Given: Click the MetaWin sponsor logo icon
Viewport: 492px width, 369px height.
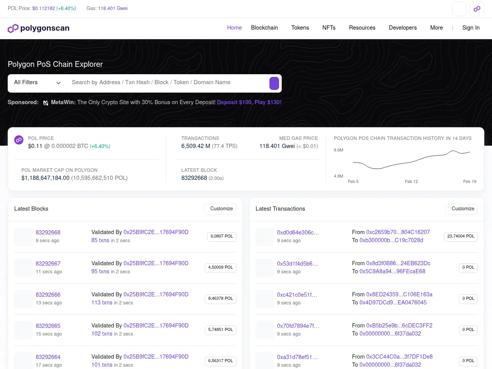Looking at the screenshot, I should pos(46,103).
